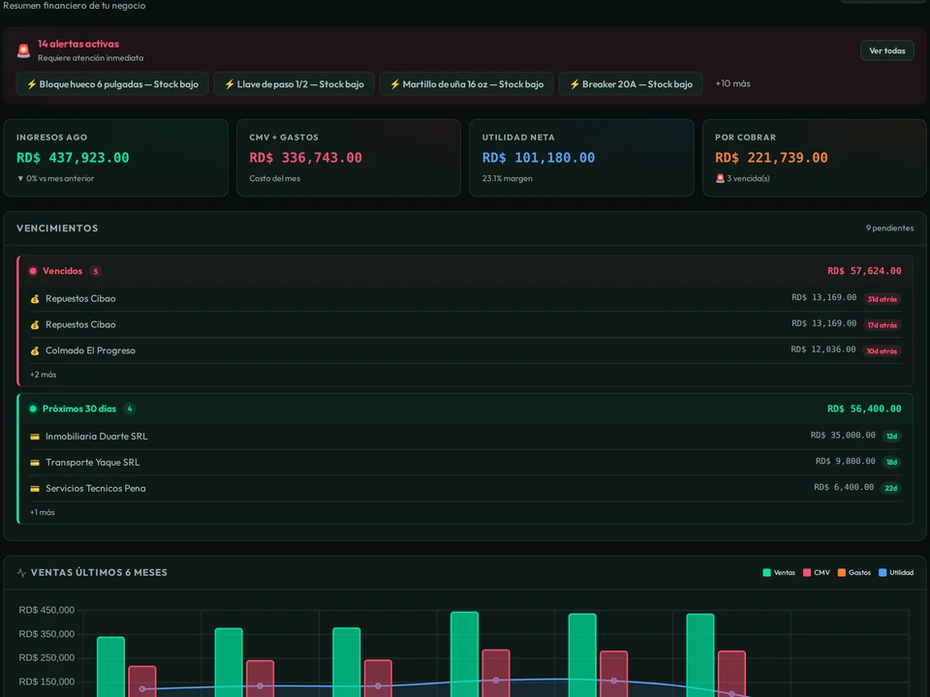Select the Colmado El Progreso name
This screenshot has height=697, width=930.
point(90,350)
